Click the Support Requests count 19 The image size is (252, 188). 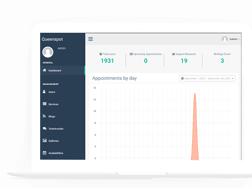pyautogui.click(x=184, y=61)
